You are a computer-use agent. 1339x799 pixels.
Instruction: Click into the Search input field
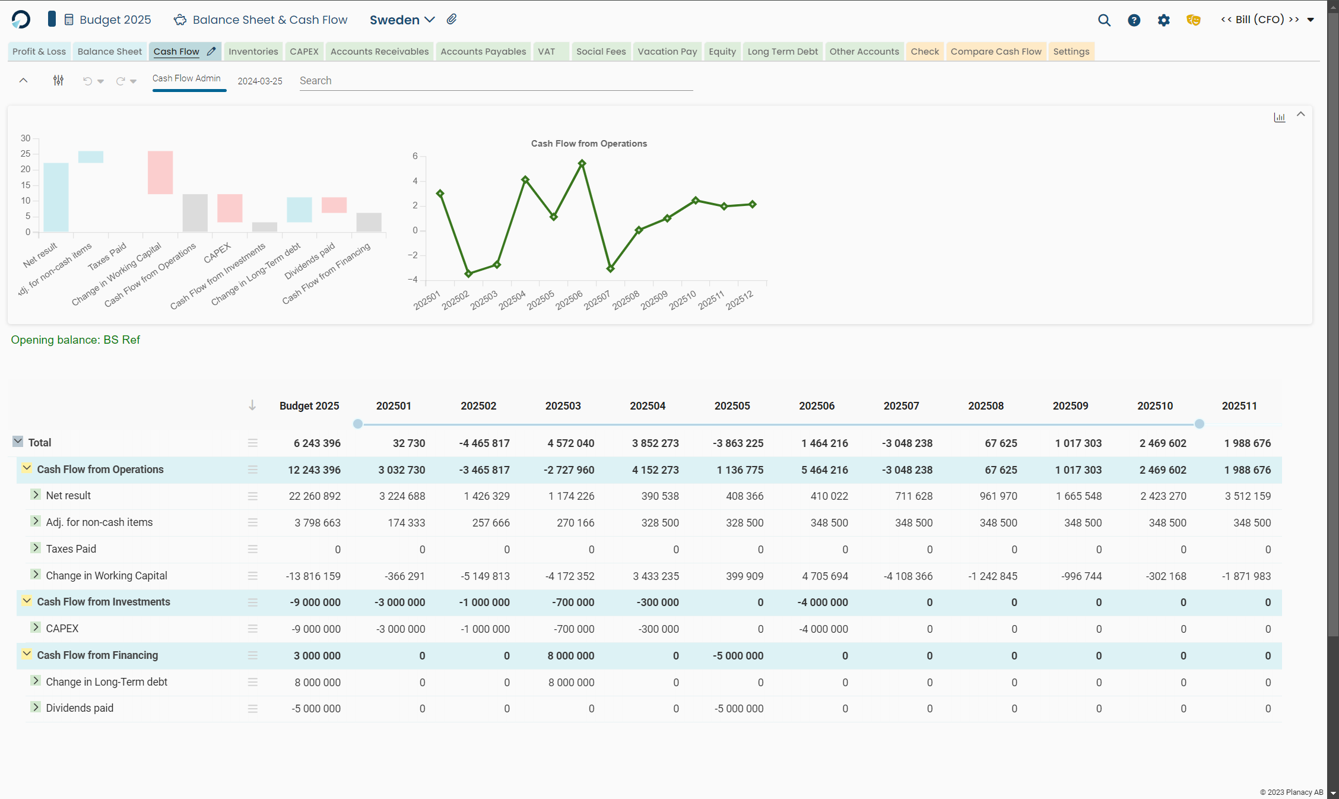[496, 81]
